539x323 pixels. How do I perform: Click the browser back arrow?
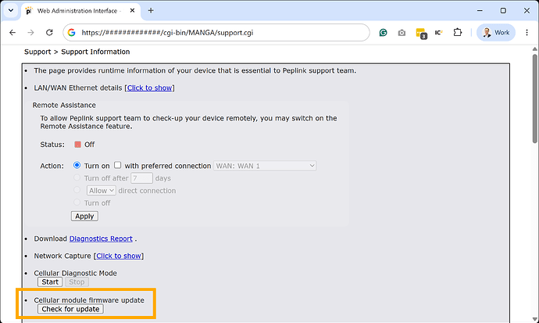(12, 32)
